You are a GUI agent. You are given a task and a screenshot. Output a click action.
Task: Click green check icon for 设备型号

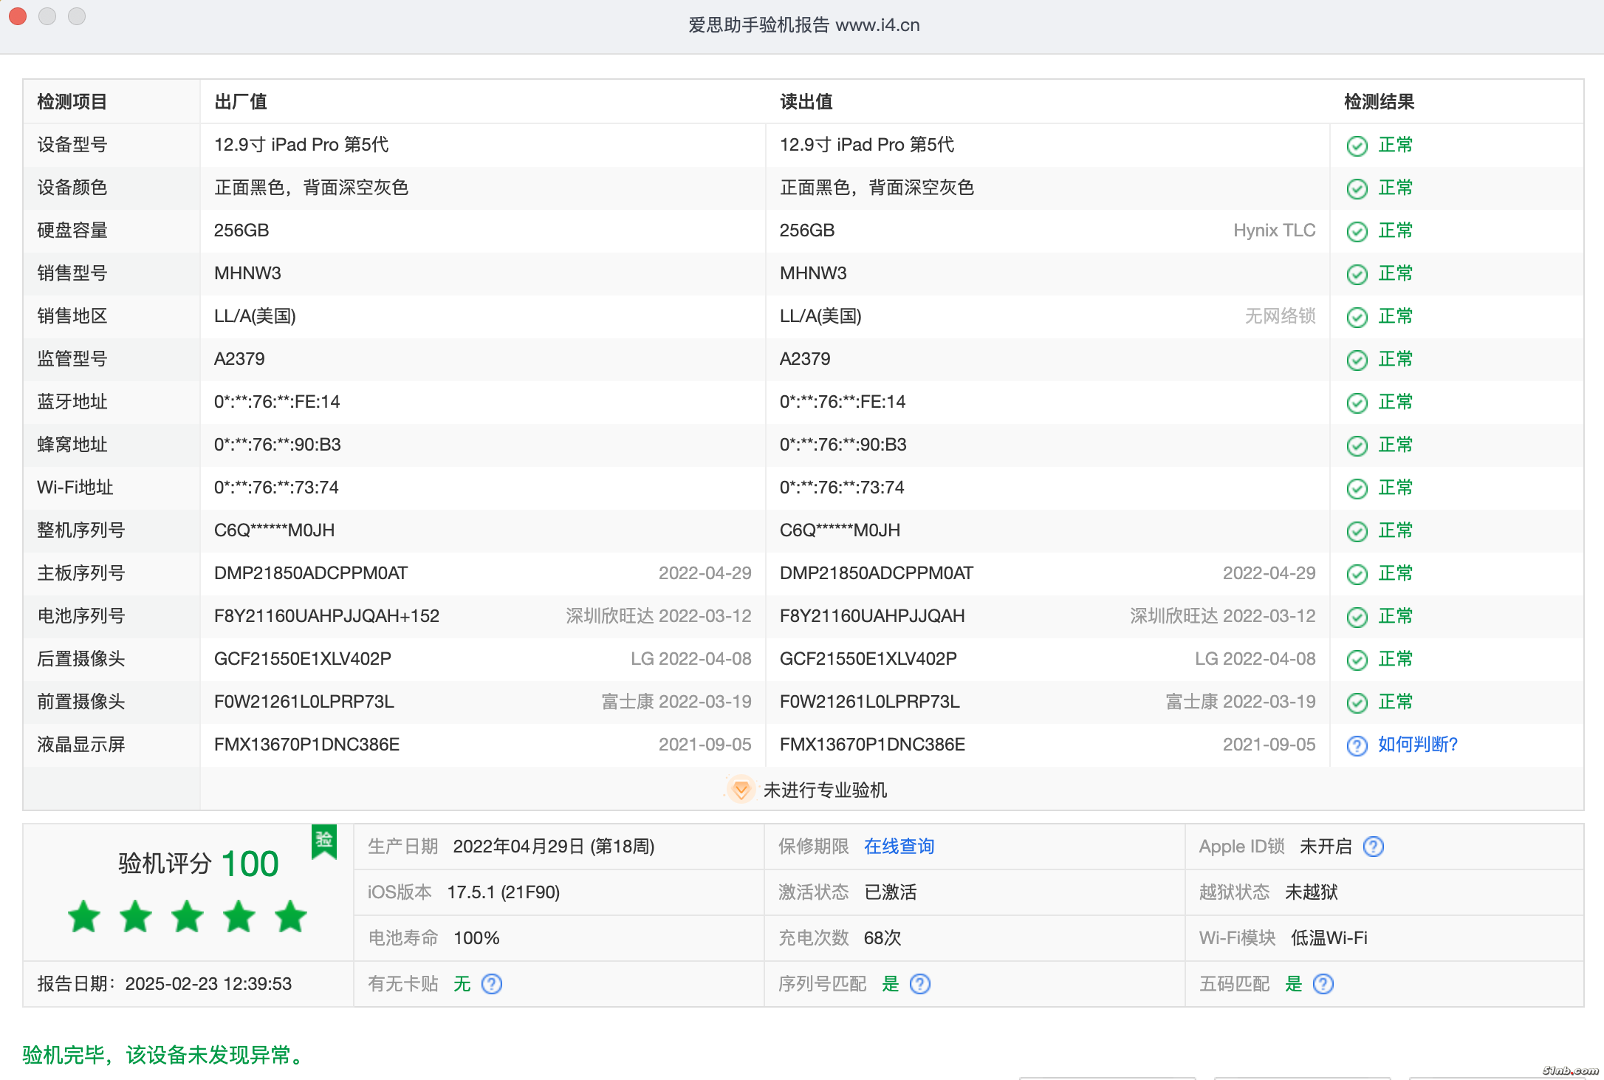(1357, 146)
